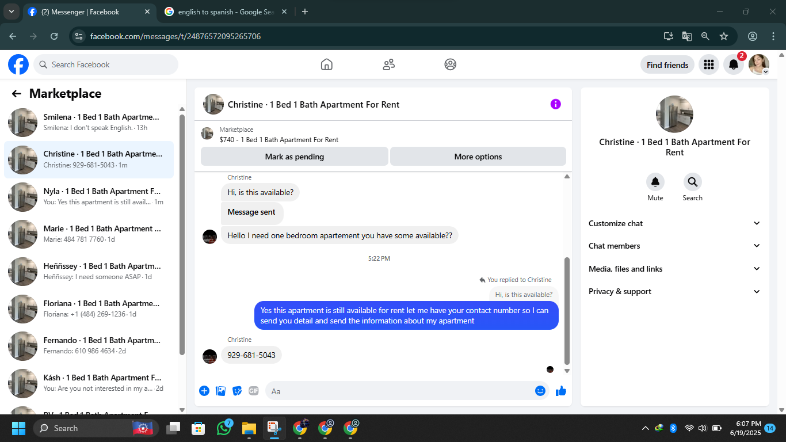Viewport: 786px width, 442px height.
Task: Click the 929-681-5043 message bubble
Action: coord(251,355)
